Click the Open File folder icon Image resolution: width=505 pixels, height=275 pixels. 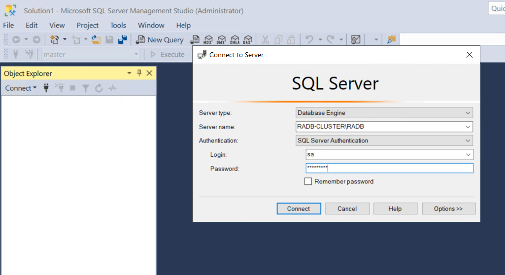click(96, 39)
